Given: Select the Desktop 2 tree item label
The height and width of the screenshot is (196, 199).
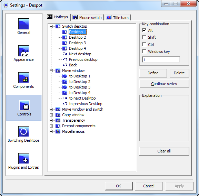Looking at the screenshot, I should click(77, 37).
